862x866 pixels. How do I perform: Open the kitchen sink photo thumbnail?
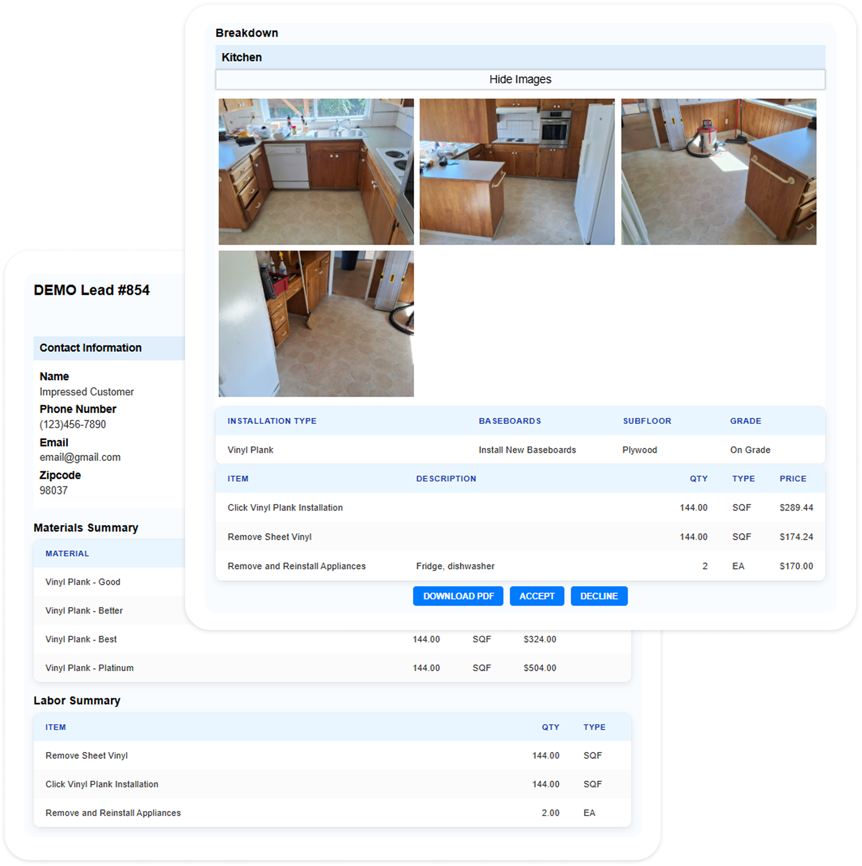315,170
